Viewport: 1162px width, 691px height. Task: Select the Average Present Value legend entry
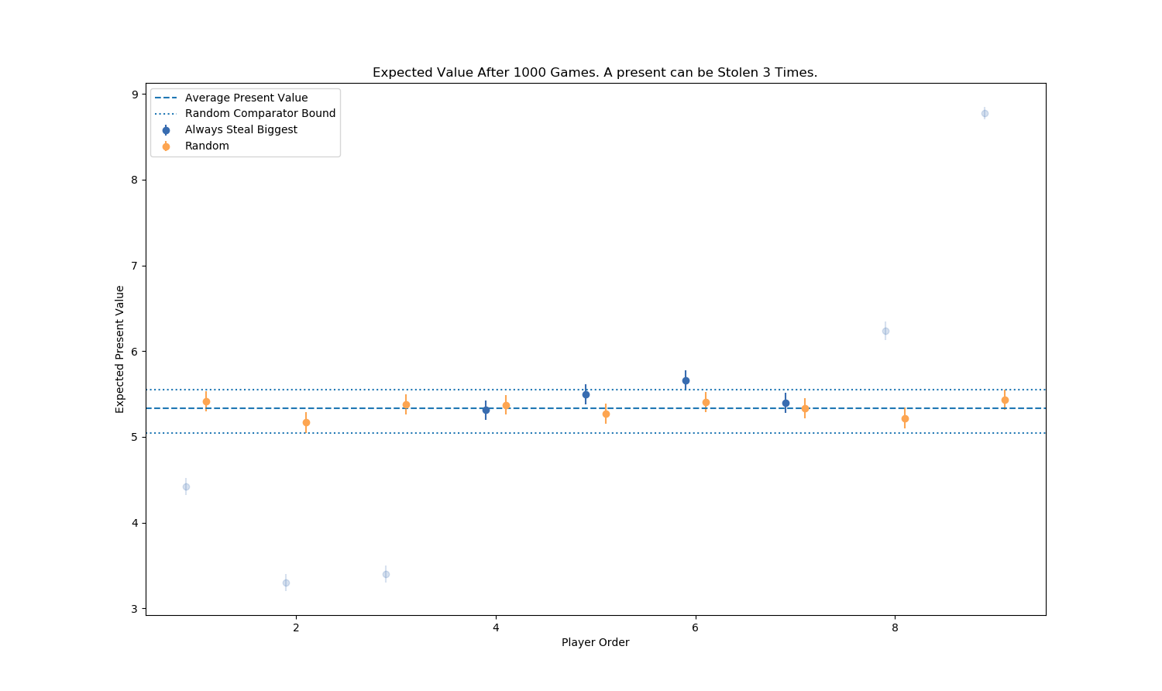tap(246, 98)
